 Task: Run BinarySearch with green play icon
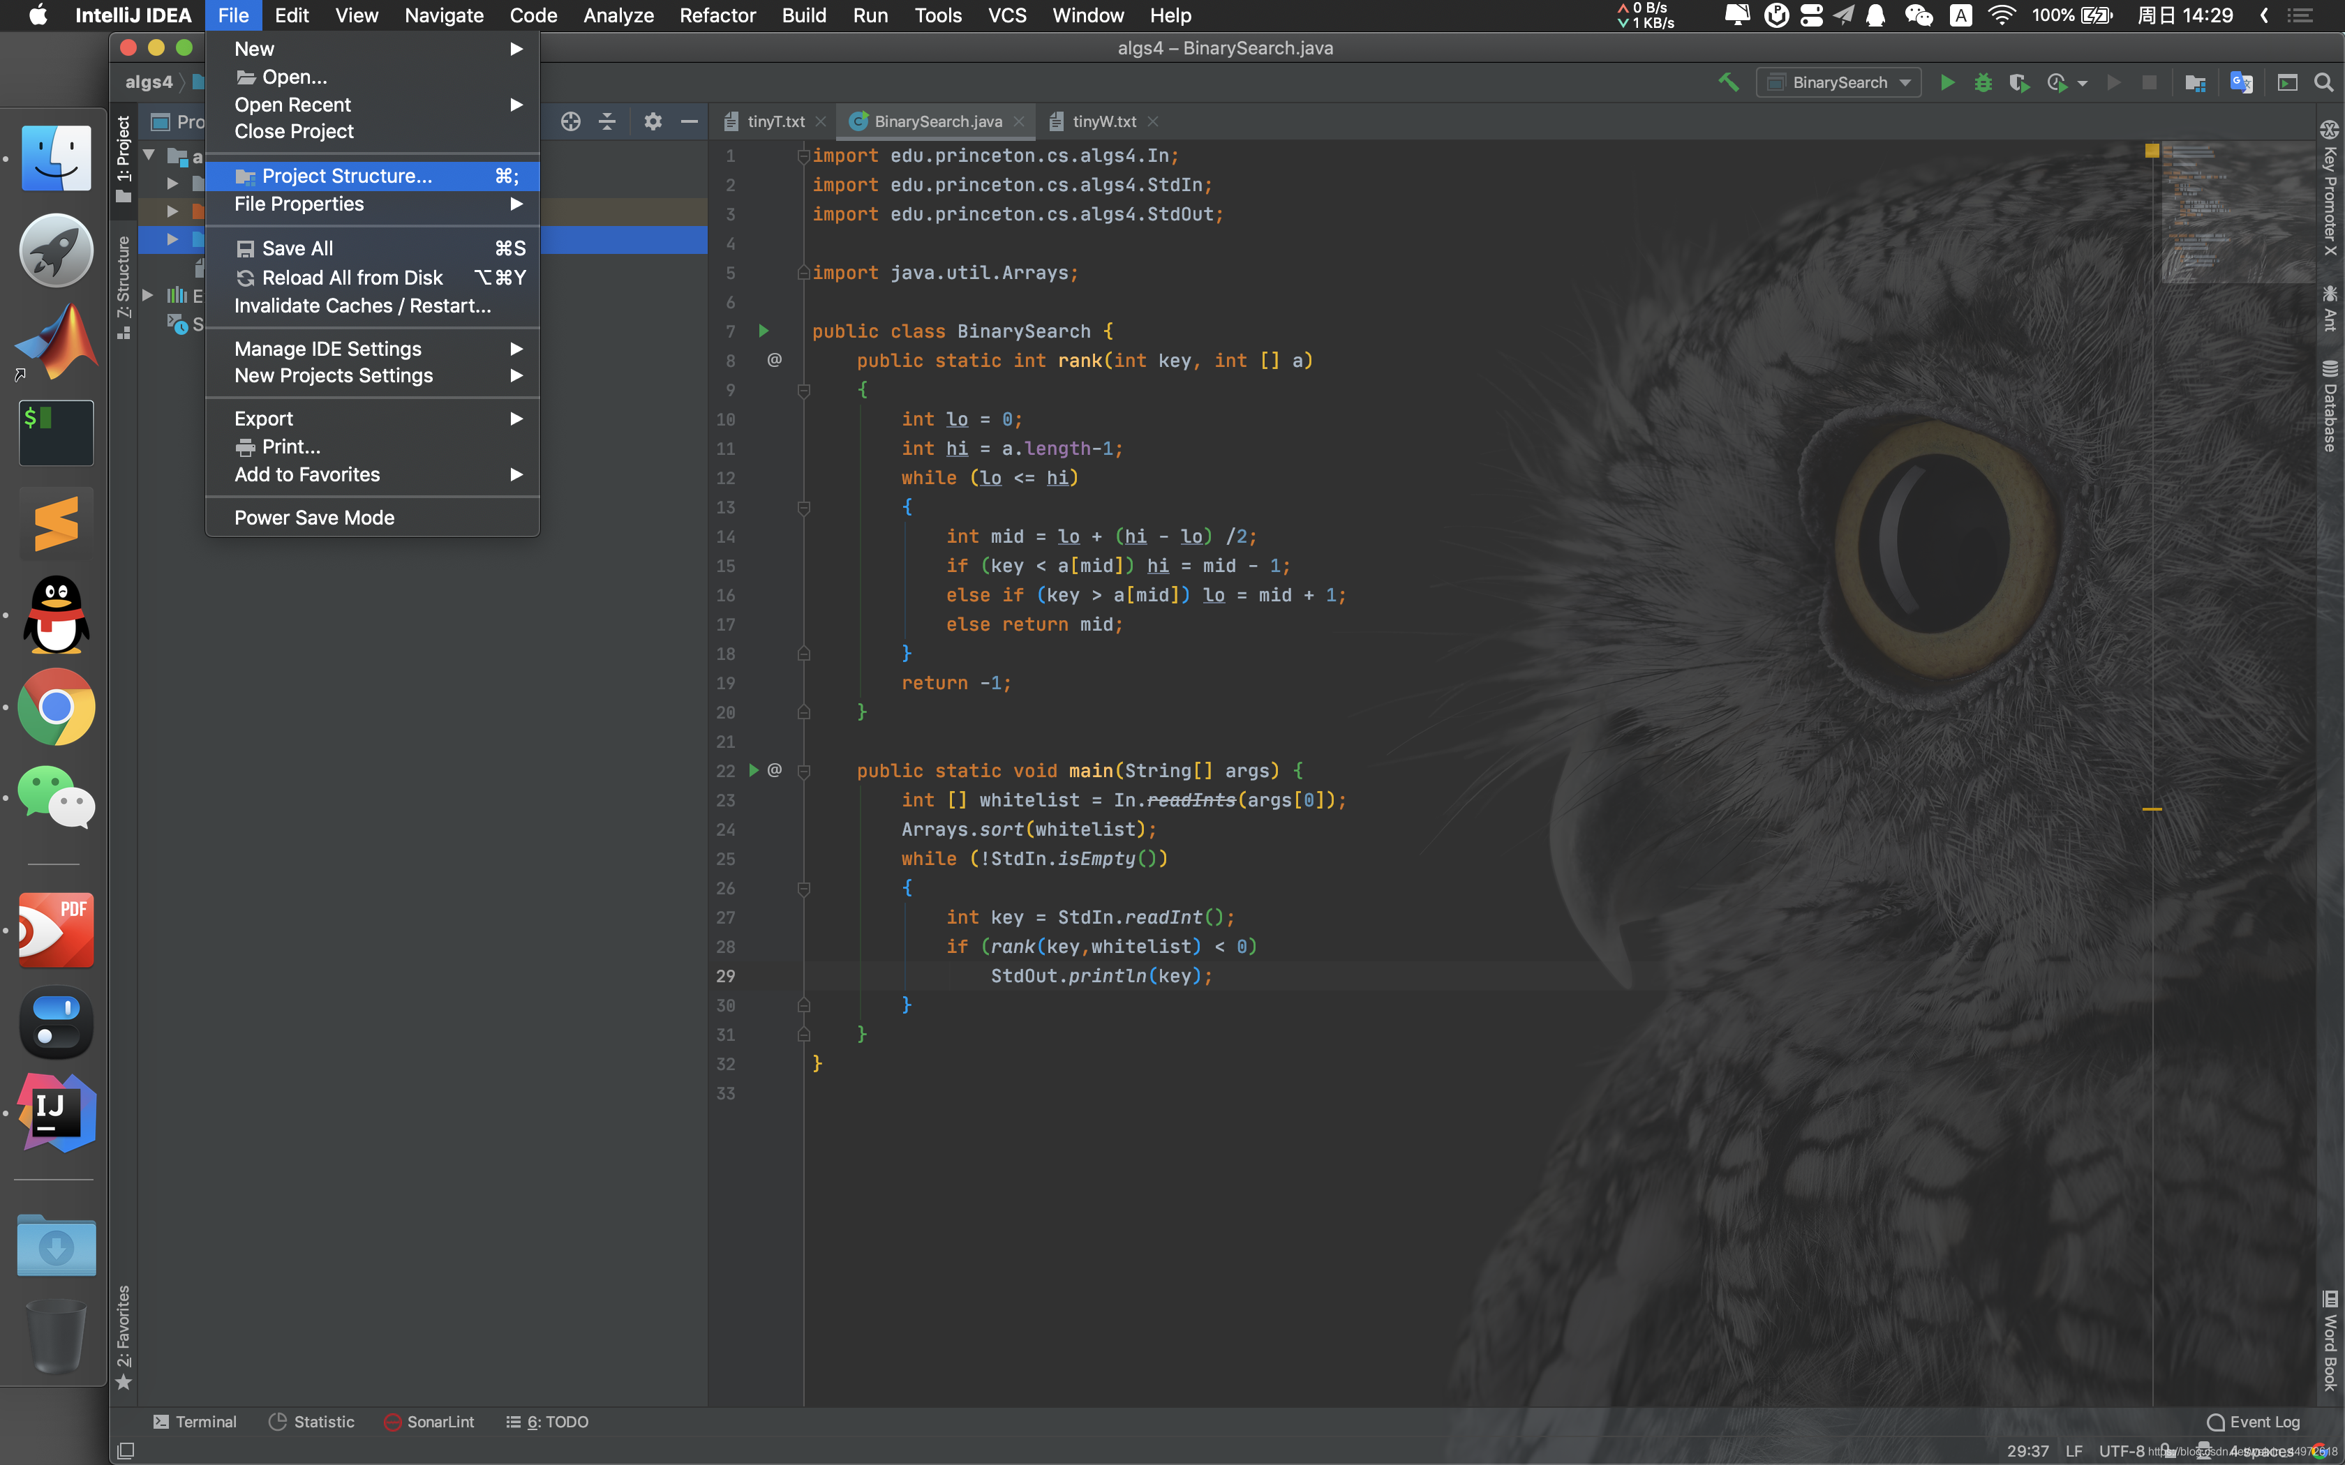[1946, 82]
